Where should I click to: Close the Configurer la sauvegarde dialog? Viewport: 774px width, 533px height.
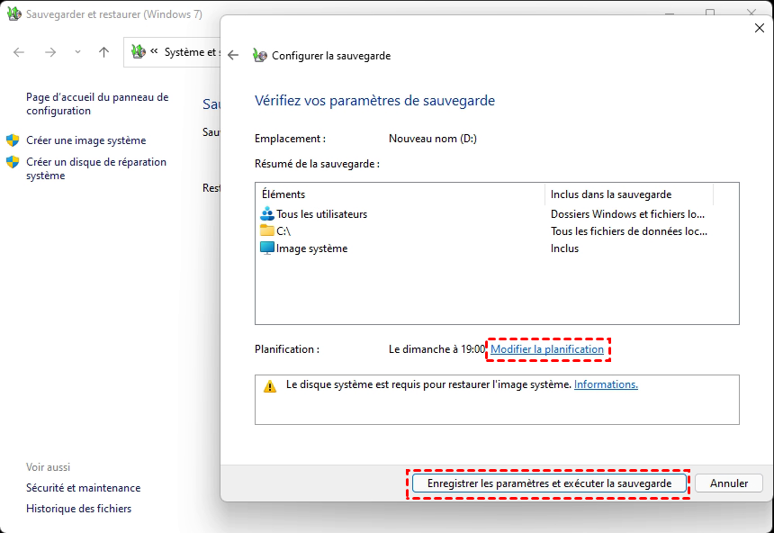pos(760,28)
